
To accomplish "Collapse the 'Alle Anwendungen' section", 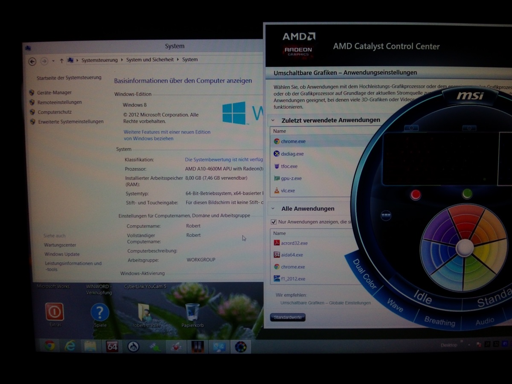I will coord(273,209).
